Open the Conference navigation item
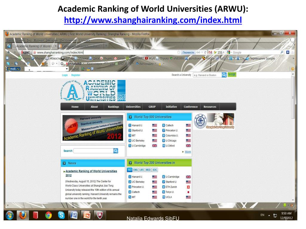This screenshot has width=306, height=229. (x=191, y=107)
